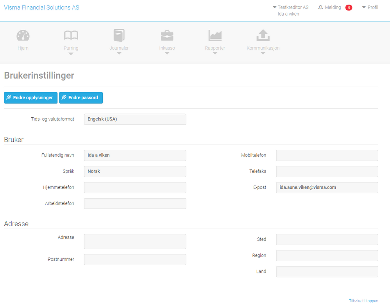Open the Kommunikasjon upload icon
The image size is (390, 307).
click(263, 35)
